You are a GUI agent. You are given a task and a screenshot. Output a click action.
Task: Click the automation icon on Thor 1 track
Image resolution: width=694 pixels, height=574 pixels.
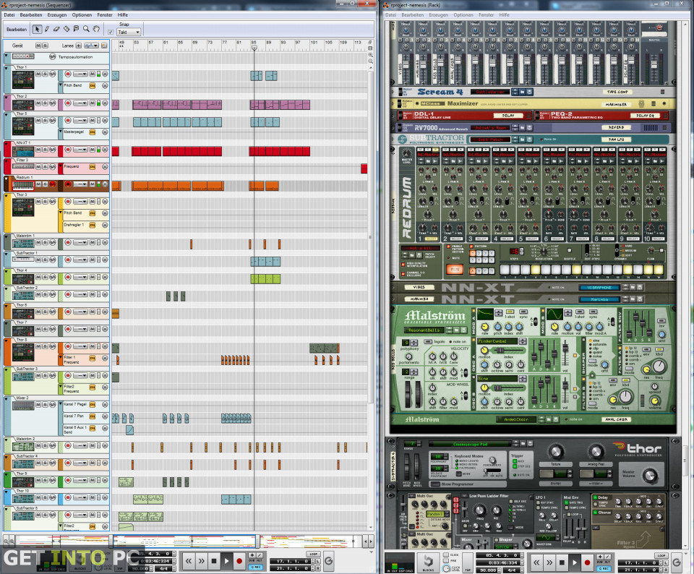click(x=53, y=74)
